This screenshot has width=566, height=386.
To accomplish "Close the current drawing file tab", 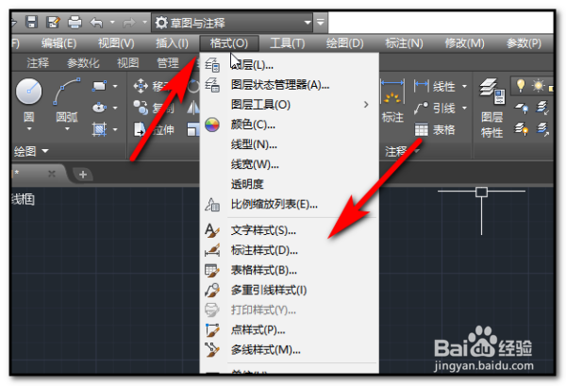I will pos(52,175).
